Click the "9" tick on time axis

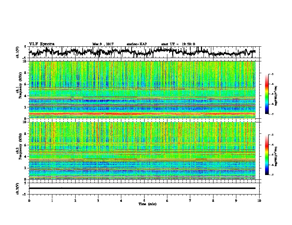[x=236, y=201]
